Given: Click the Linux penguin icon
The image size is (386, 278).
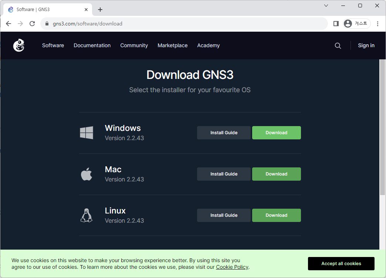Looking at the screenshot, I should coord(87,215).
